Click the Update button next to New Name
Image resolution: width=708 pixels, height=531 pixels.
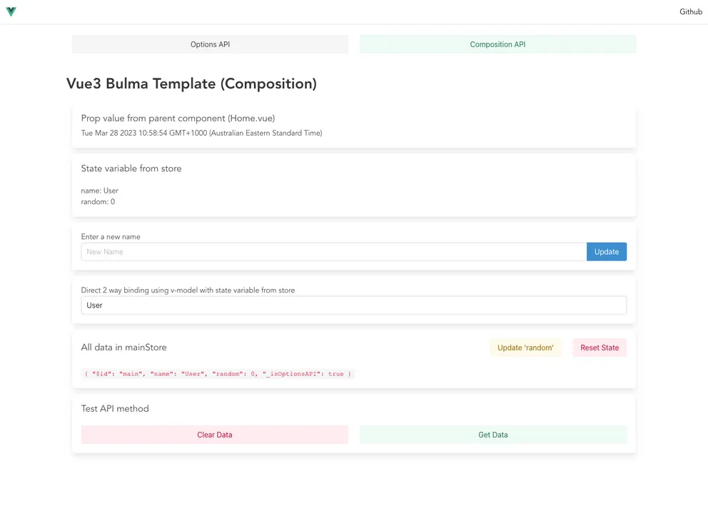tap(606, 251)
